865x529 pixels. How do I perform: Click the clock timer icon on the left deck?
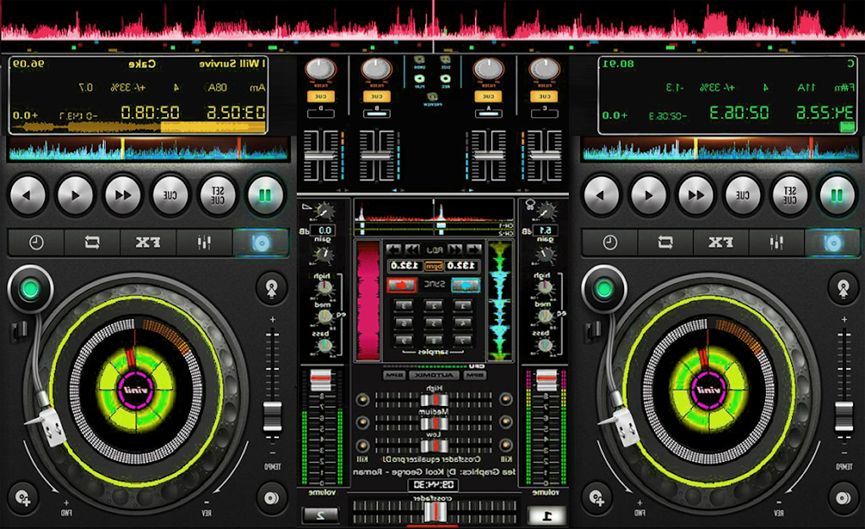coord(35,242)
